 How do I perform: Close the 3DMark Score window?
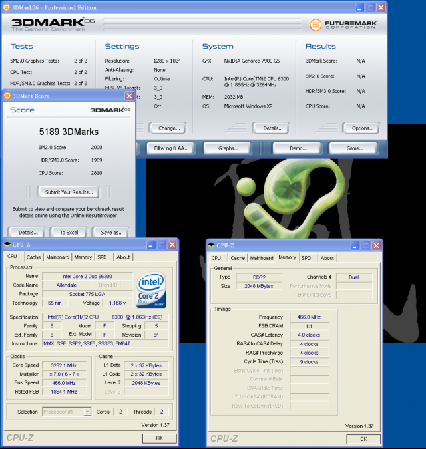point(130,96)
